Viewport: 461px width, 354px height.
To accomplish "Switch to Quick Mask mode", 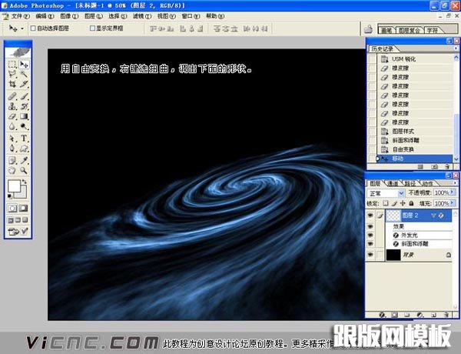I will [23, 209].
